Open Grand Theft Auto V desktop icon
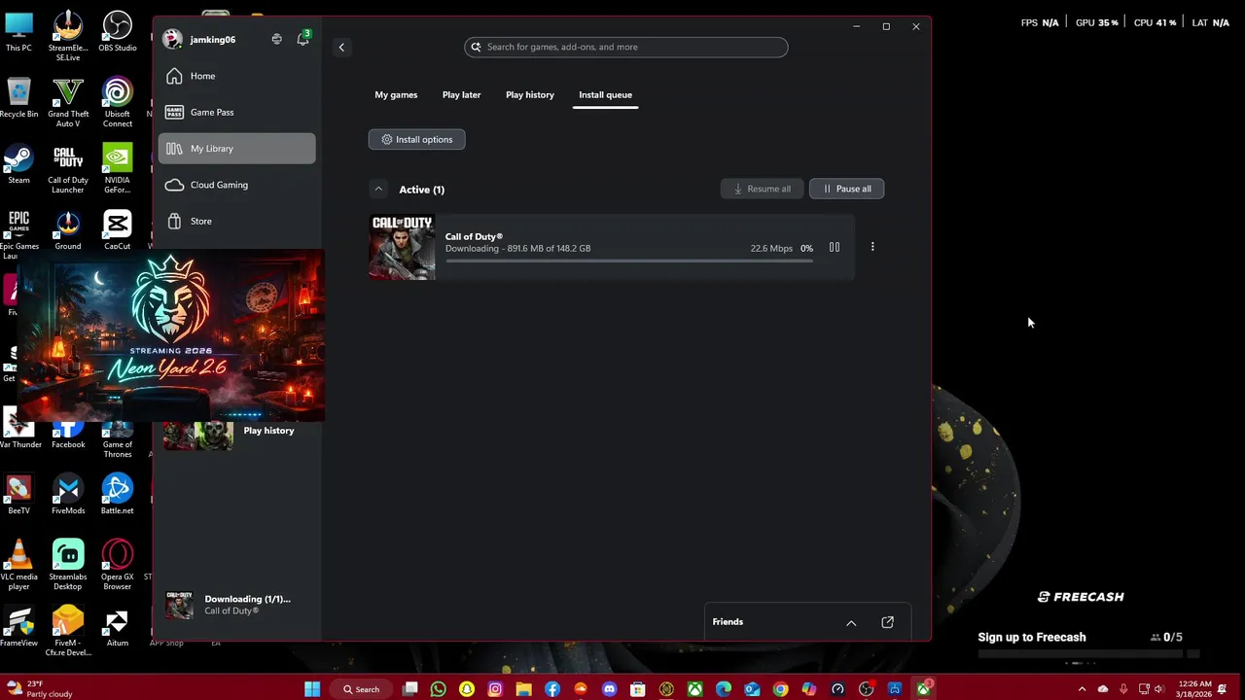Viewport: 1245px width, 700px height. coord(68,103)
